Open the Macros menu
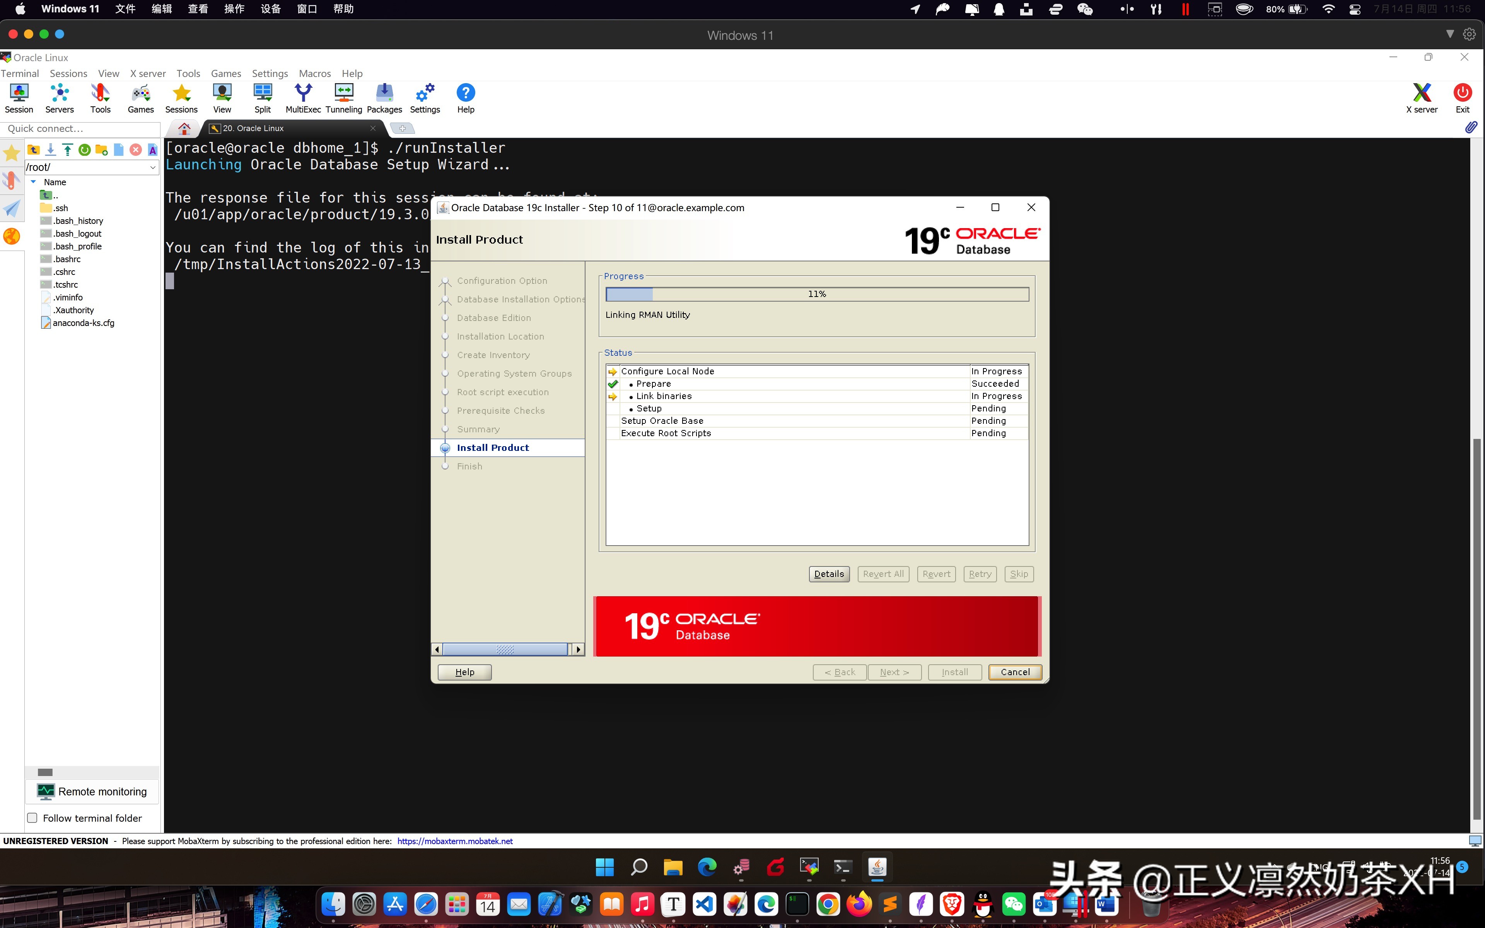The height and width of the screenshot is (928, 1485). coord(315,73)
